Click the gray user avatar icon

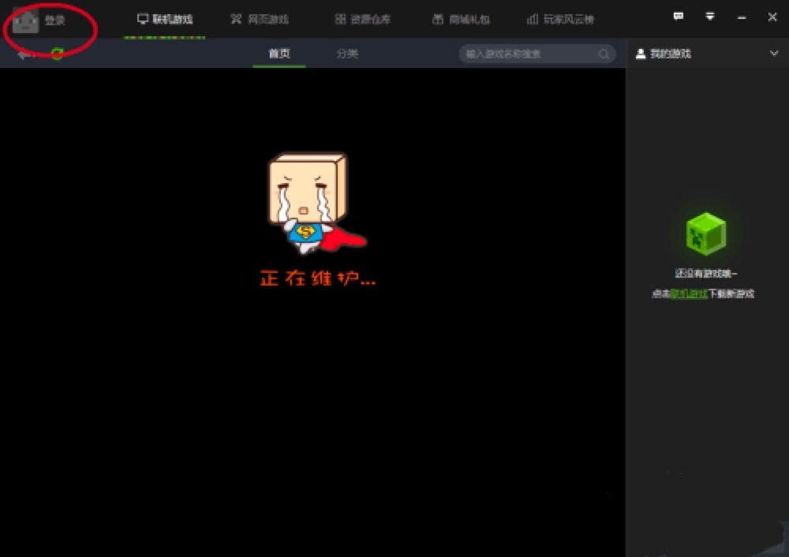click(x=25, y=21)
